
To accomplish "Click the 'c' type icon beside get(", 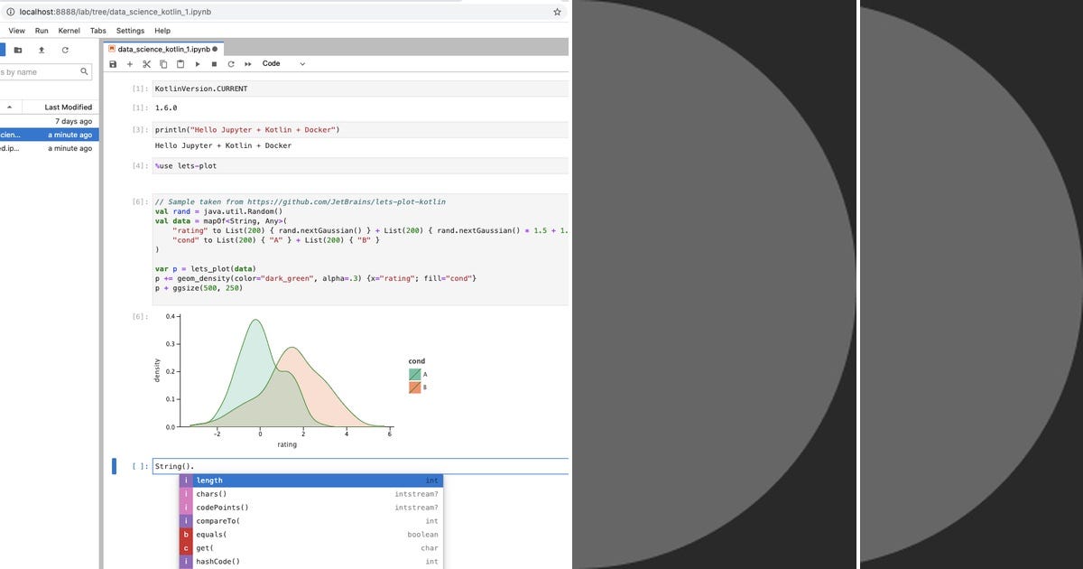I will coord(186,548).
